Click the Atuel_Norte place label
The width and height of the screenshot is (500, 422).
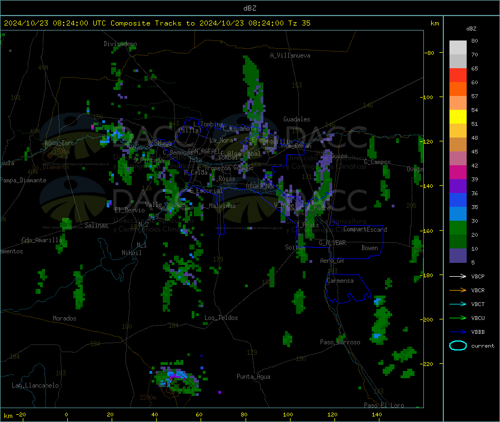264,186
